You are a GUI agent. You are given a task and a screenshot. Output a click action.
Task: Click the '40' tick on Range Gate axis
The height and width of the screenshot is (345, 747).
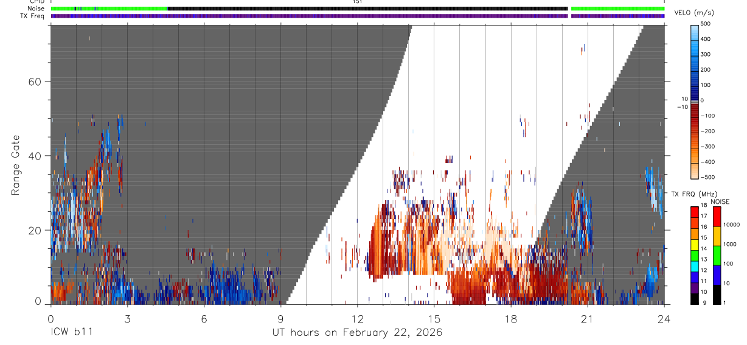(33, 156)
